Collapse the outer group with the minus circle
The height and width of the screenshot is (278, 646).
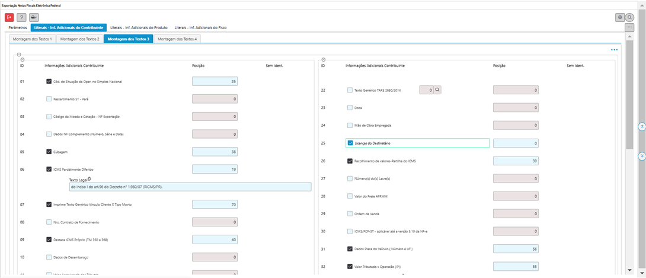(x=20, y=55)
